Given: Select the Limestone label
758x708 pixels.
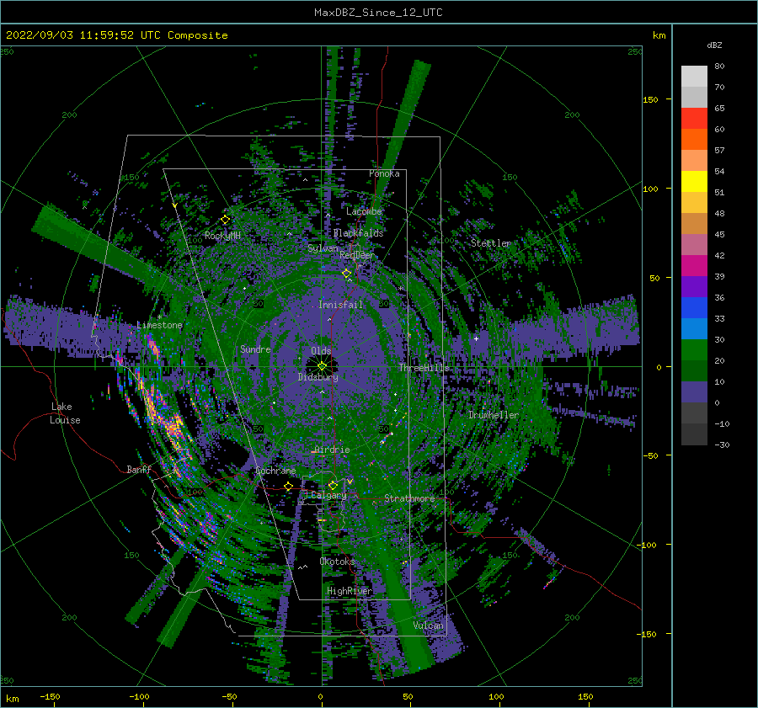Looking at the screenshot, I should pos(159,325).
